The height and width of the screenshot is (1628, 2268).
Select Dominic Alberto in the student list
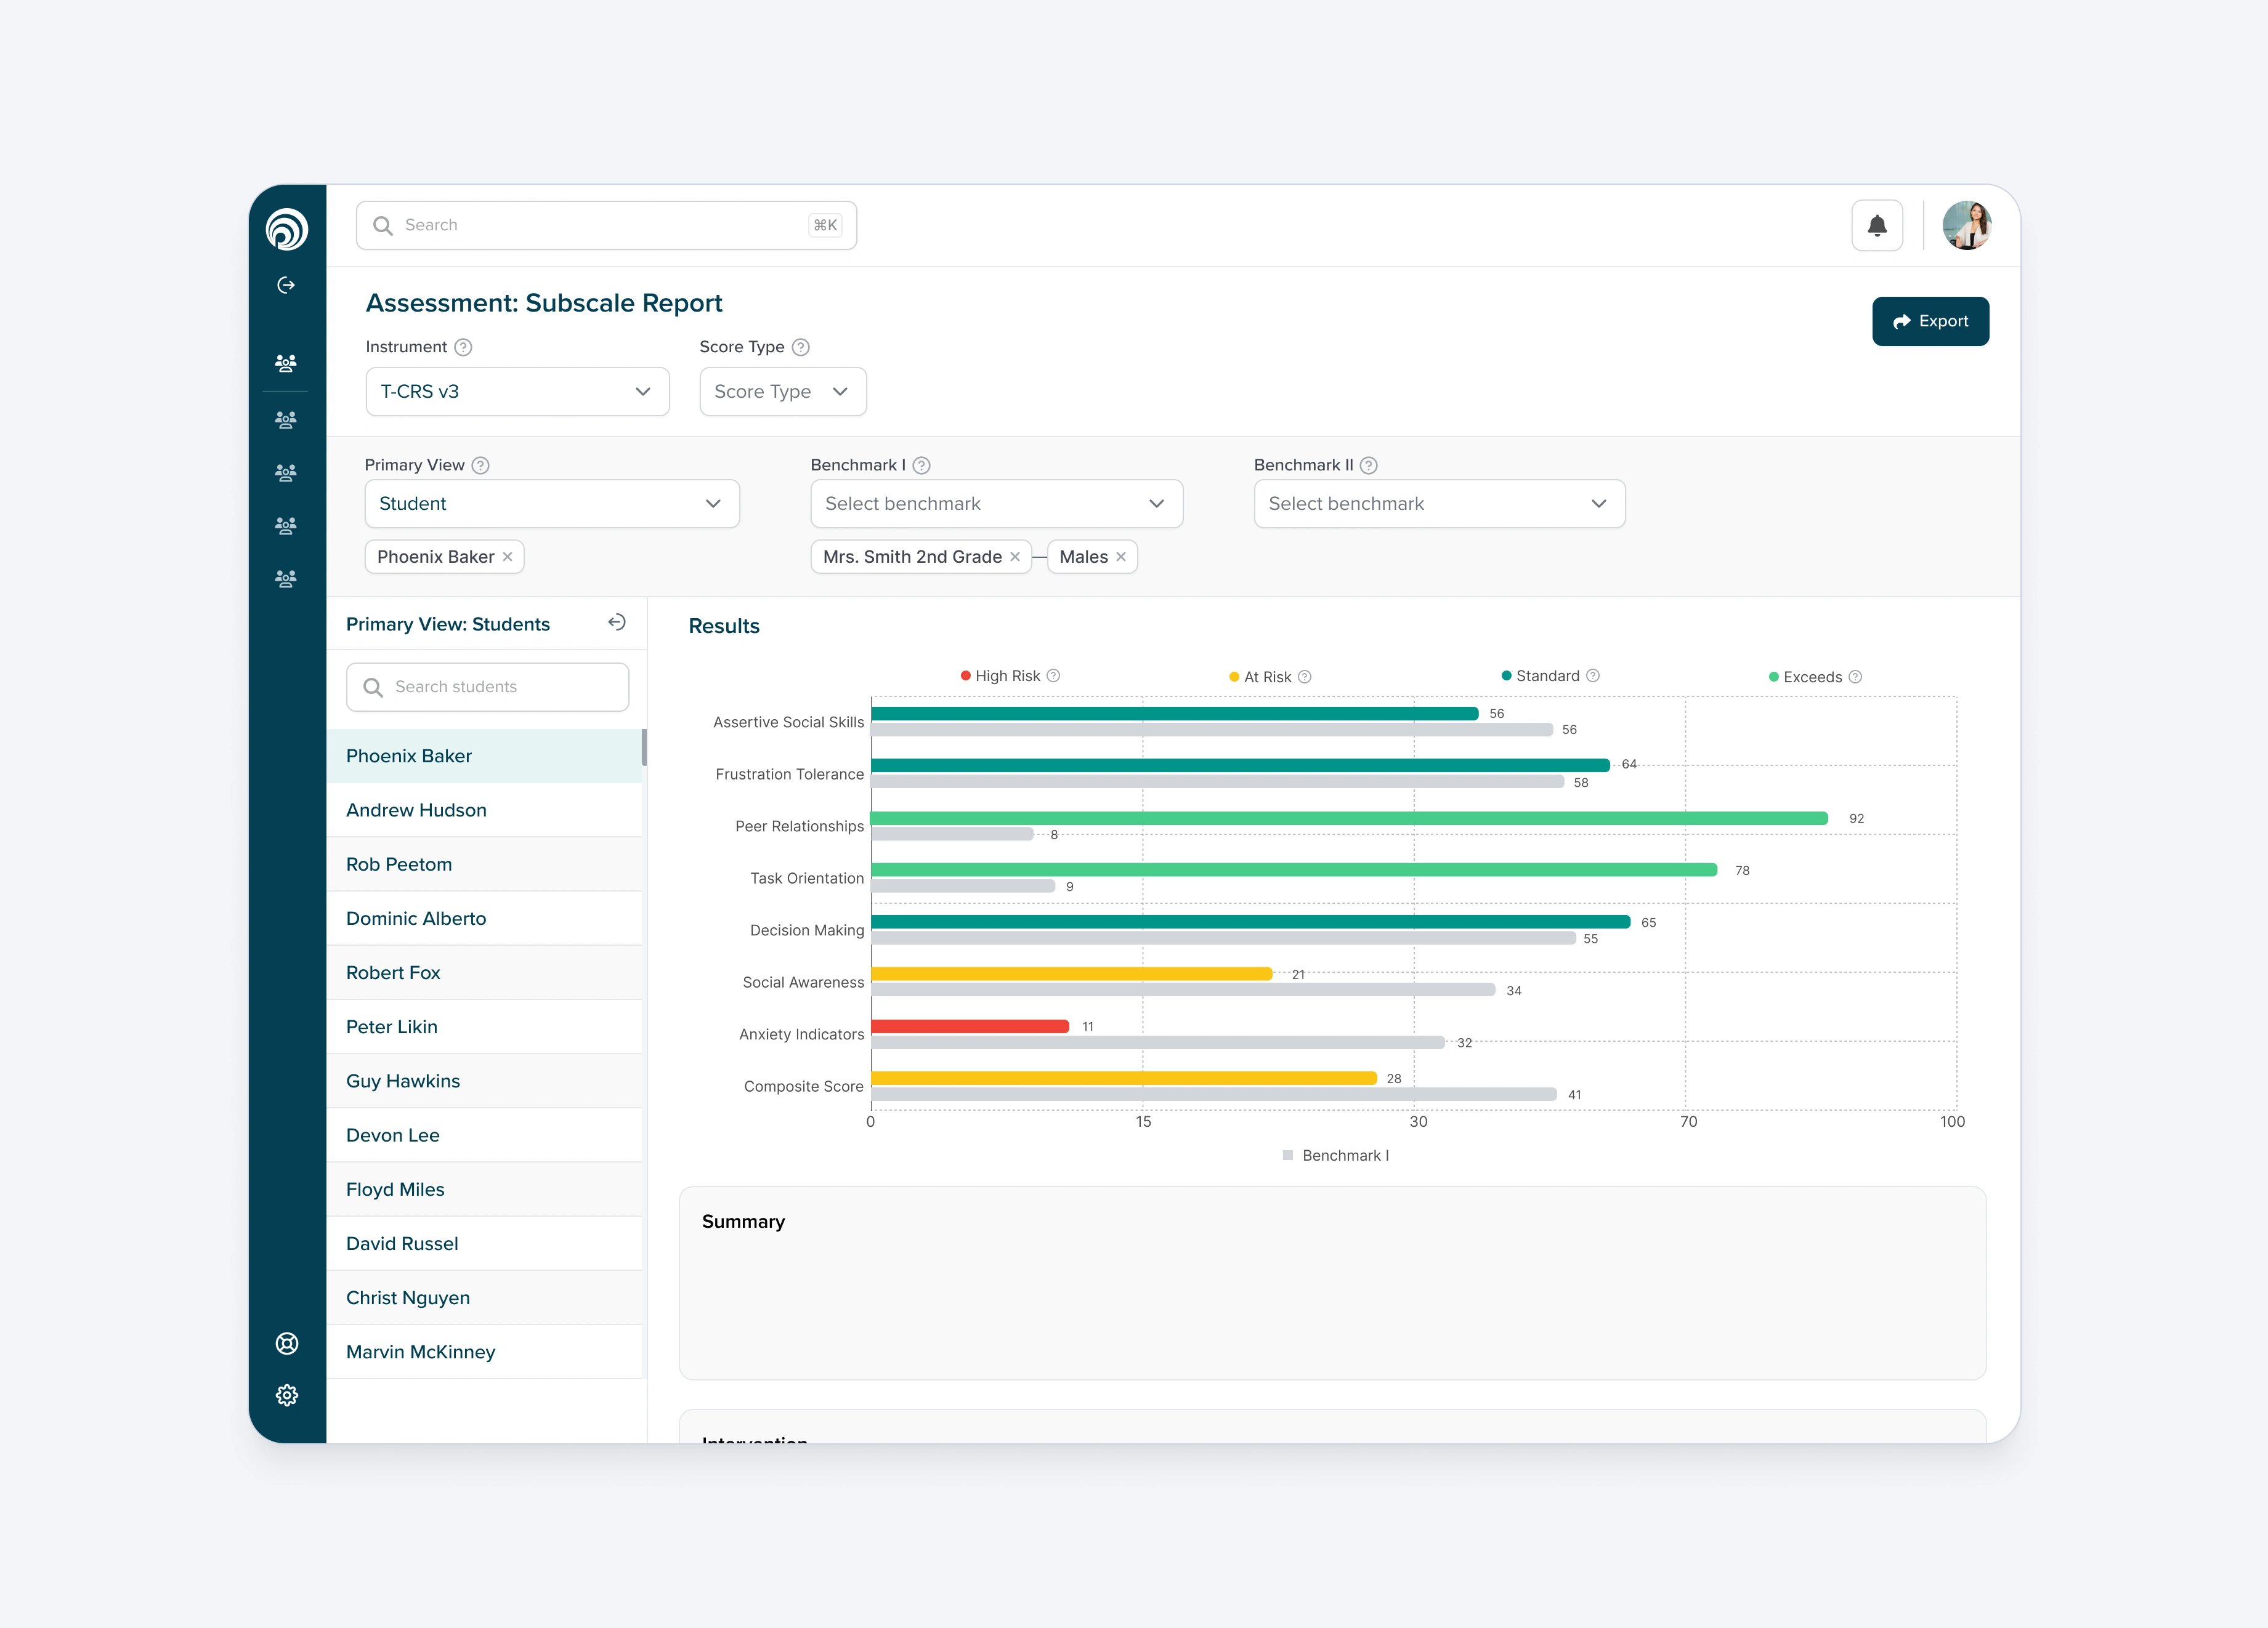tap(416, 919)
